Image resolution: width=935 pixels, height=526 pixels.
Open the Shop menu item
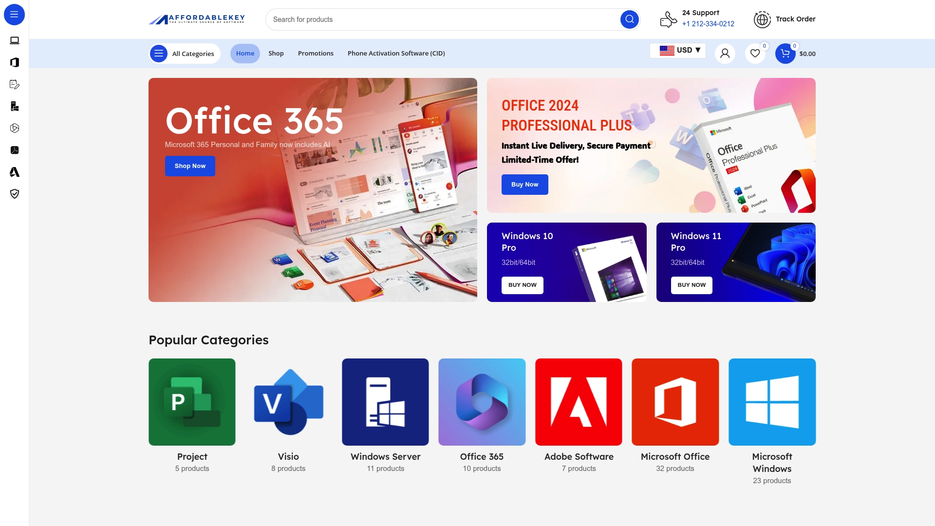[276, 54]
